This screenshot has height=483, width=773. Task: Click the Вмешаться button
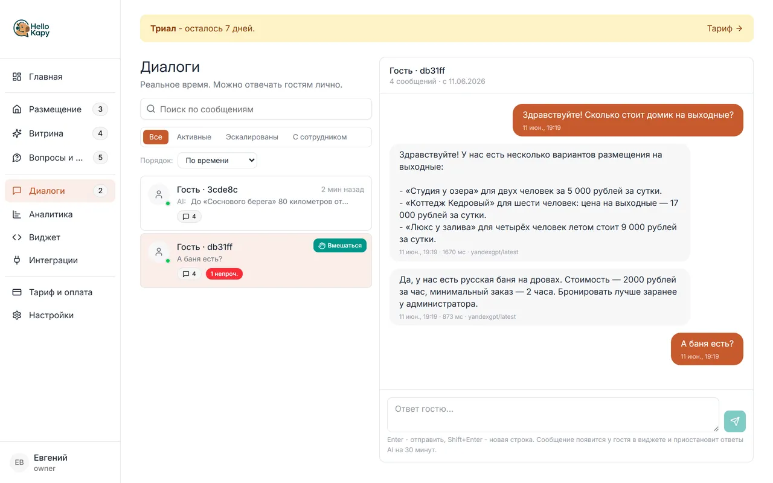(340, 245)
